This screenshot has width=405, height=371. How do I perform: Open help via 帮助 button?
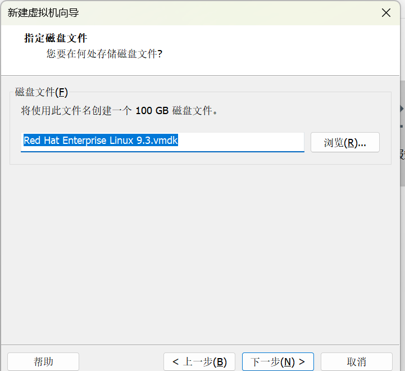pyautogui.click(x=43, y=361)
